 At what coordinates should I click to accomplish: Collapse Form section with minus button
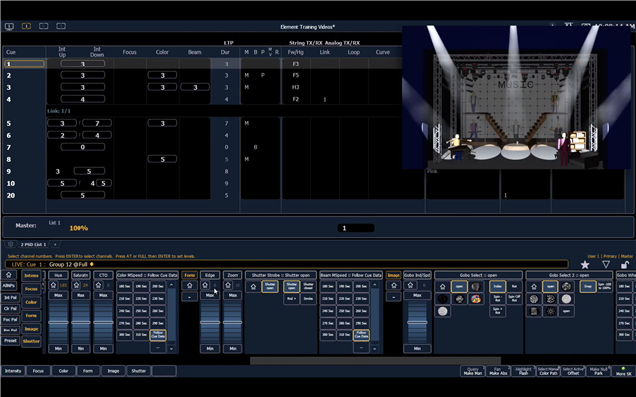coord(189,297)
